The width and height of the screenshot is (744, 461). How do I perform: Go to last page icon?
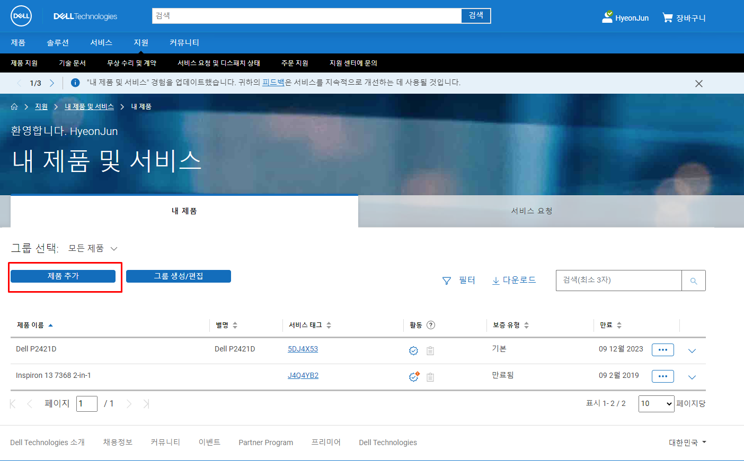[x=146, y=404]
